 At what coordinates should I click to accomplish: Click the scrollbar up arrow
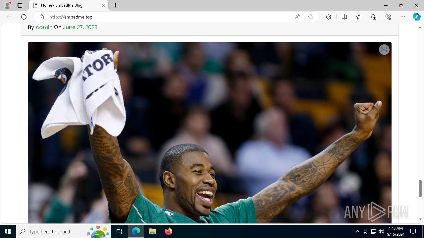point(420,27)
